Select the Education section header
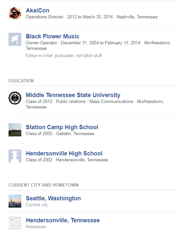The width and height of the screenshot is (189, 241). point(21,81)
